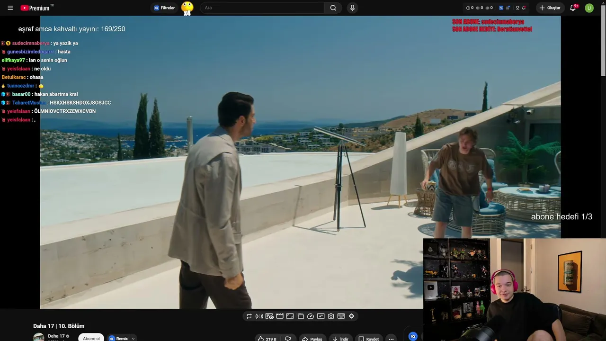Viewport: 606px width, 341px height.
Task: Click the blue IQ icon in top extension bar
Action: click(x=501, y=8)
